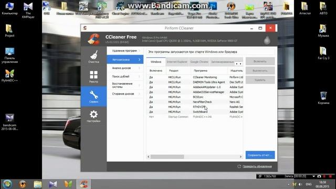The width and height of the screenshot is (336, 189).
Task: Click the CCleaner logo in the header
Action: pyautogui.click(x=94, y=39)
